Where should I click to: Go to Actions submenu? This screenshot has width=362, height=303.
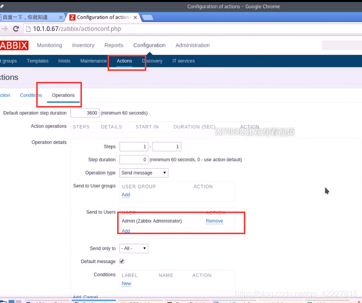click(x=124, y=61)
